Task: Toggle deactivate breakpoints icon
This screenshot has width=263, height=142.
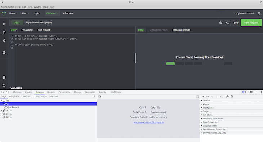Action: 227,97
